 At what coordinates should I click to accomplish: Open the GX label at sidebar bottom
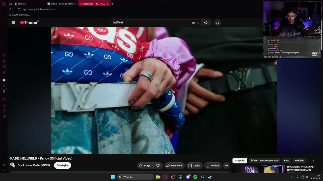pos(4,165)
